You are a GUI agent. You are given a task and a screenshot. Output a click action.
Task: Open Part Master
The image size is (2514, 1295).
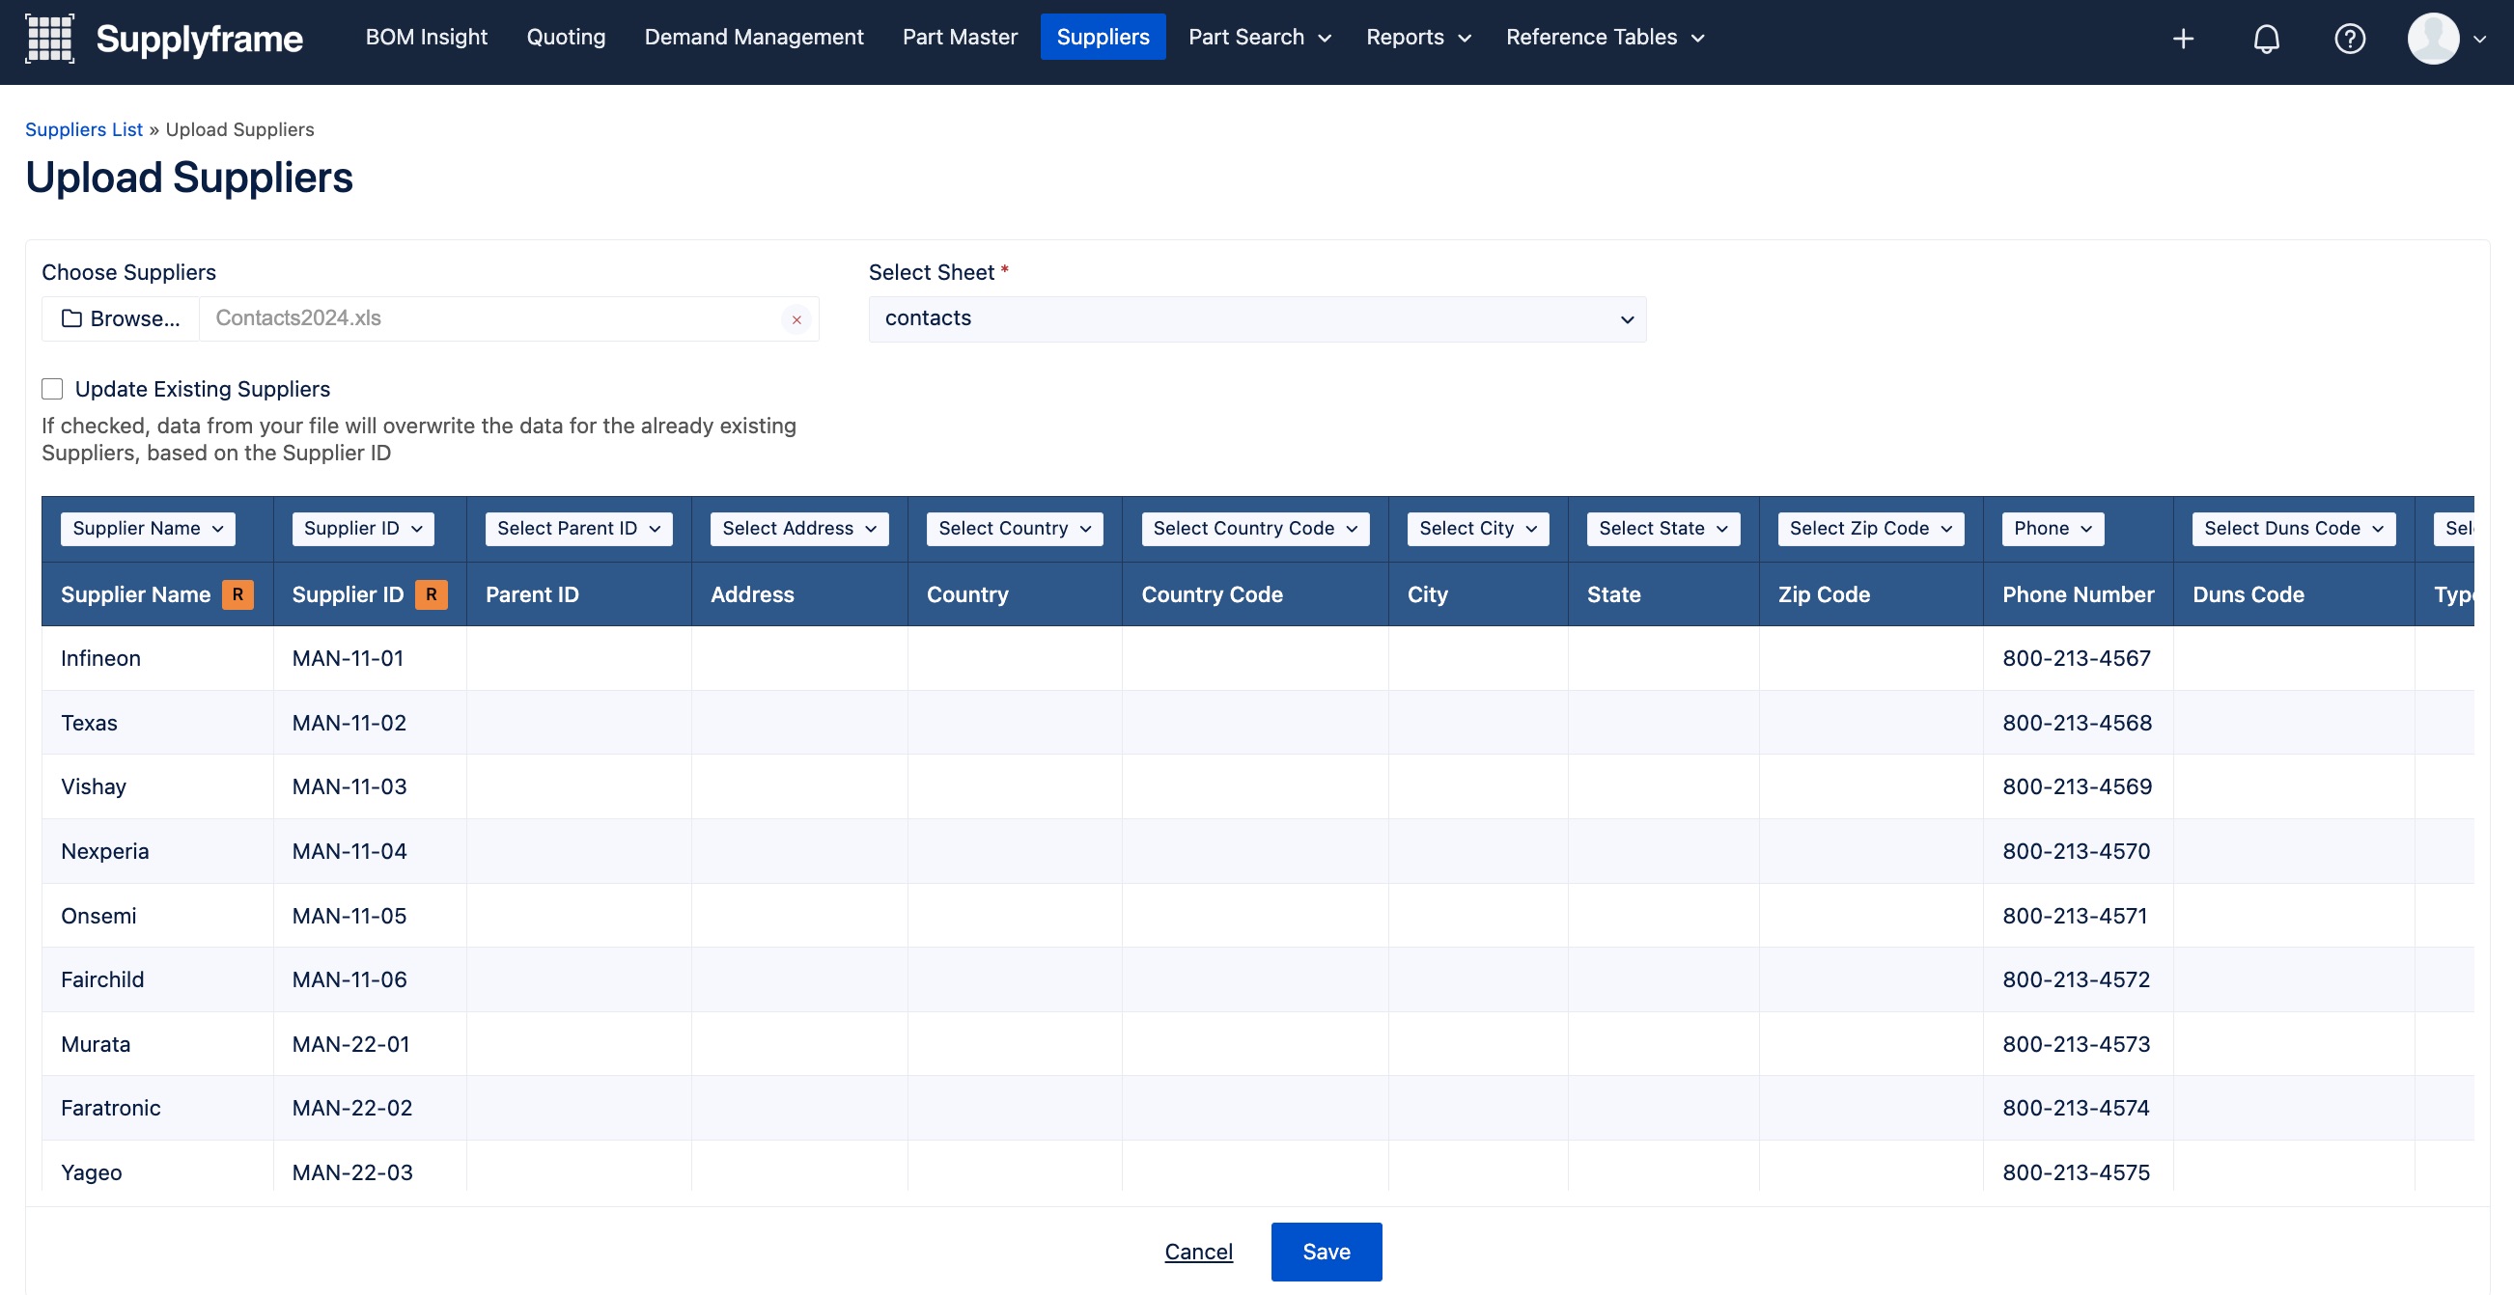pos(960,37)
